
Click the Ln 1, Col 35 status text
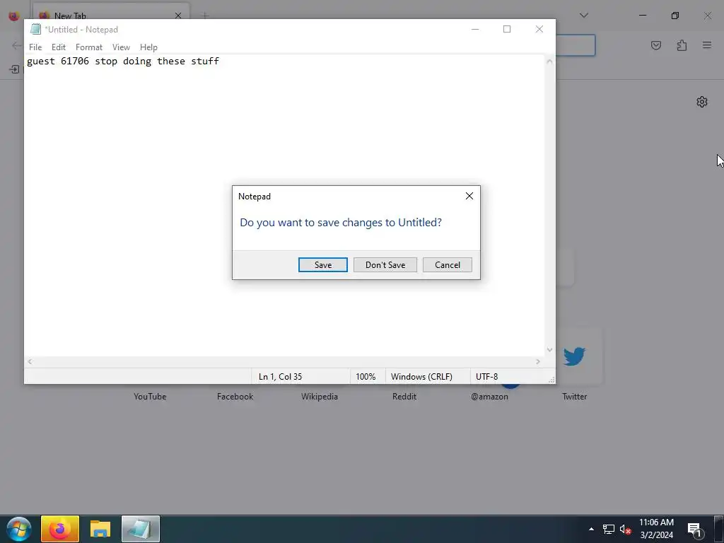point(280,376)
